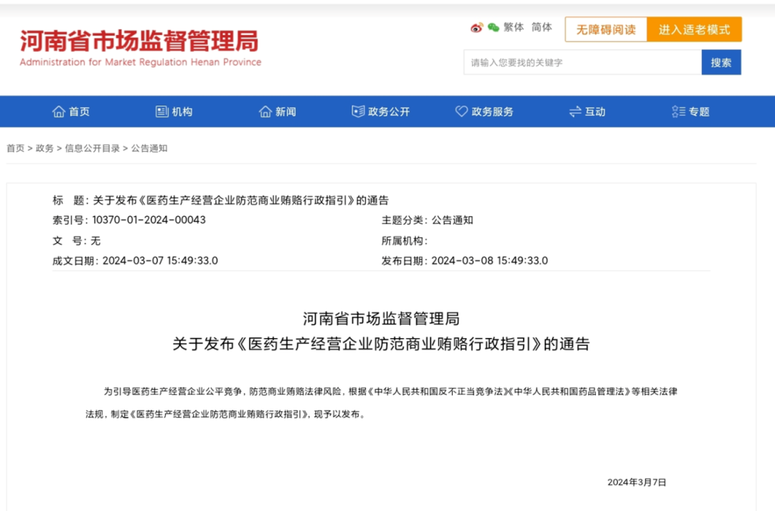775x511 pixels.
Task: Click the heart icon beside 政务服务
Action: point(461,112)
